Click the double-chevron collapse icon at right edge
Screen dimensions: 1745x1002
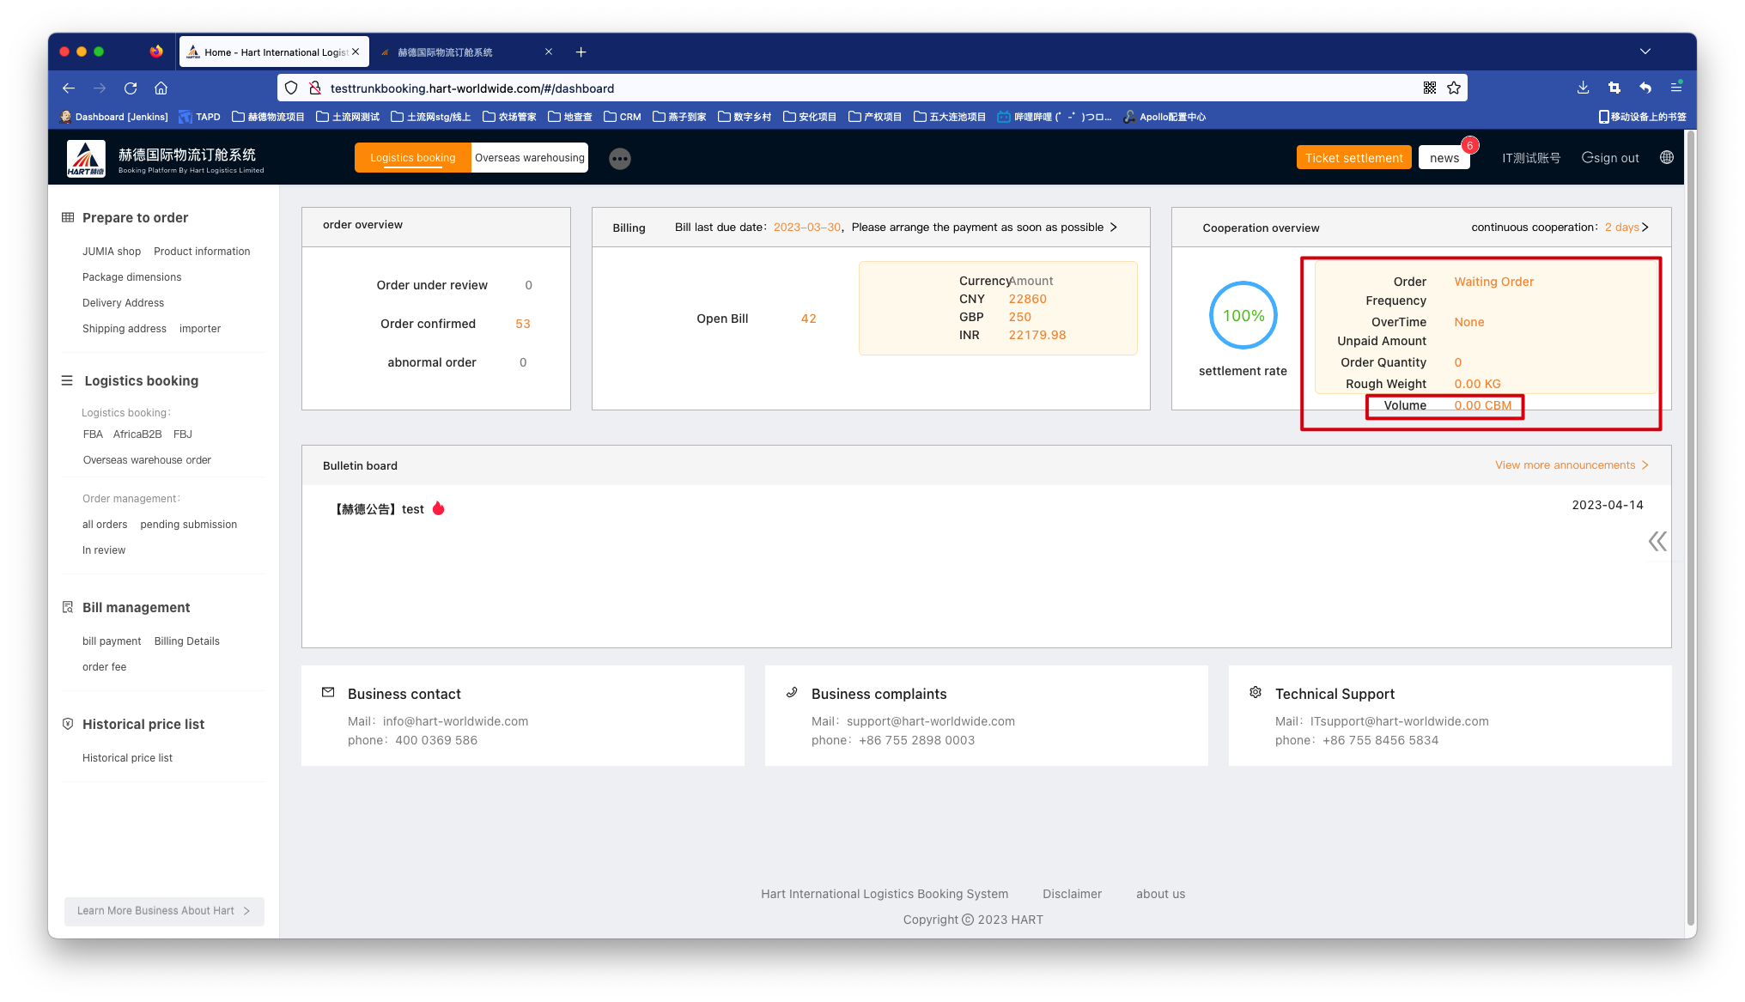(1657, 541)
